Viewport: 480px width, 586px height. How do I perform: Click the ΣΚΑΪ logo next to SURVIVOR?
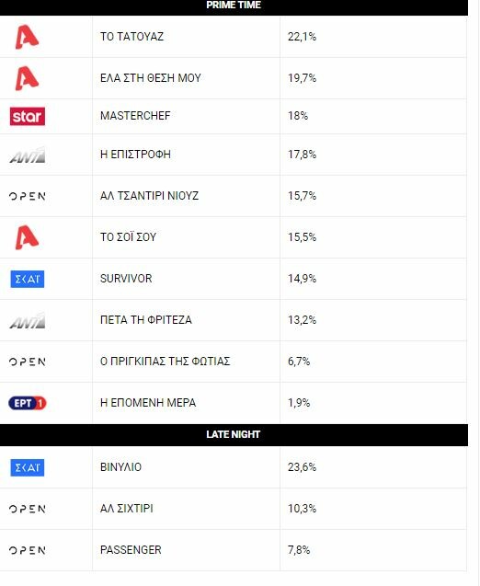click(x=28, y=279)
